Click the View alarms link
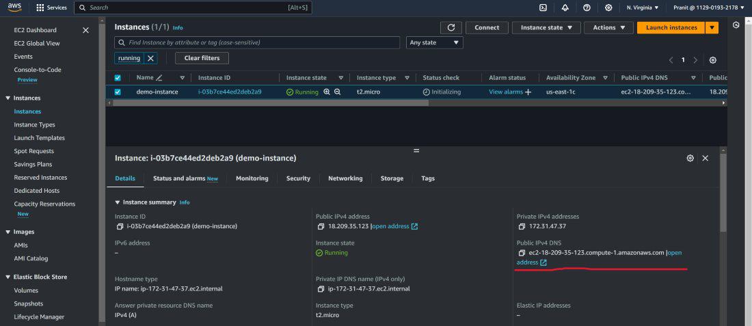The image size is (752, 326). pyautogui.click(x=505, y=92)
